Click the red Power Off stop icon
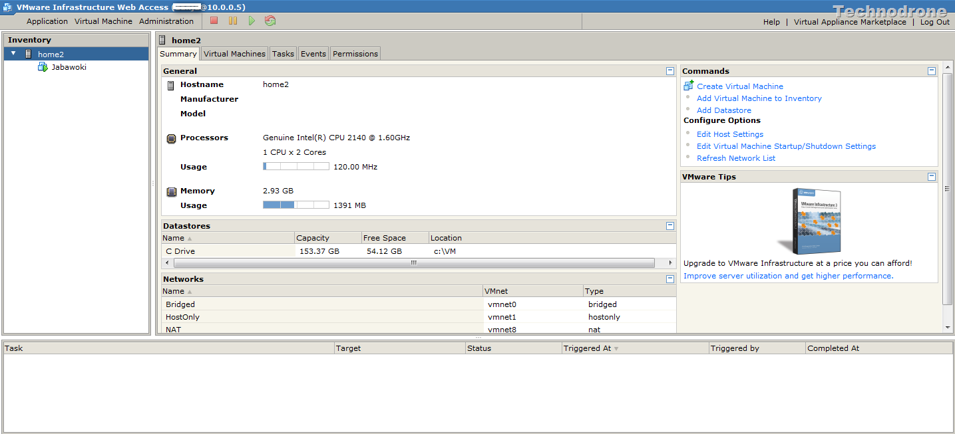This screenshot has height=434, width=955. [214, 21]
